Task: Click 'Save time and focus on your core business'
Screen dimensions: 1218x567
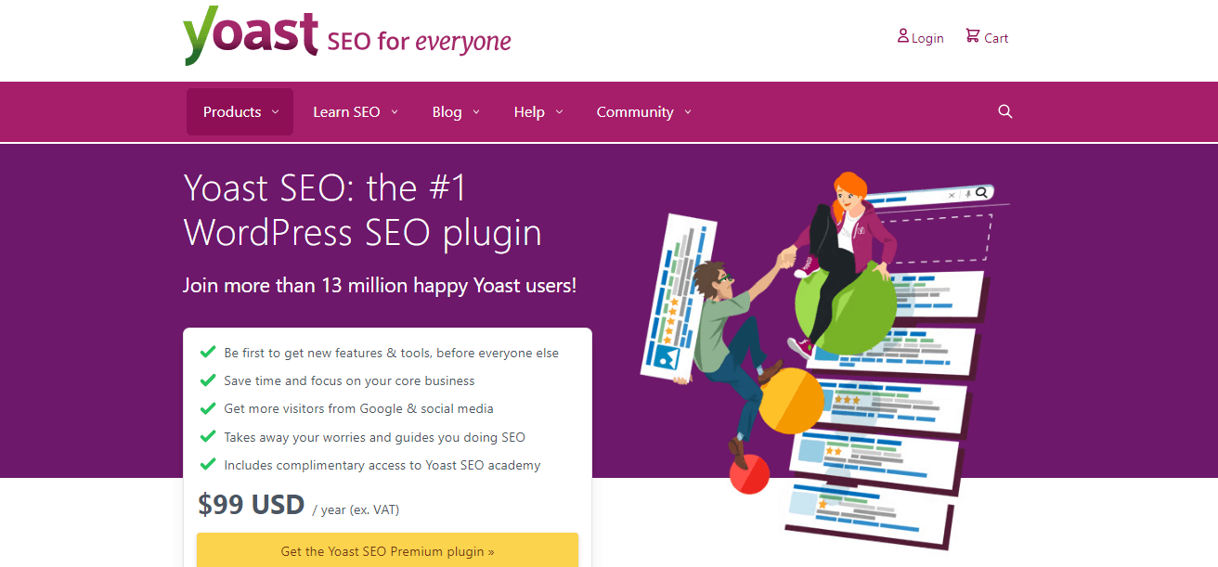Action: (x=349, y=380)
